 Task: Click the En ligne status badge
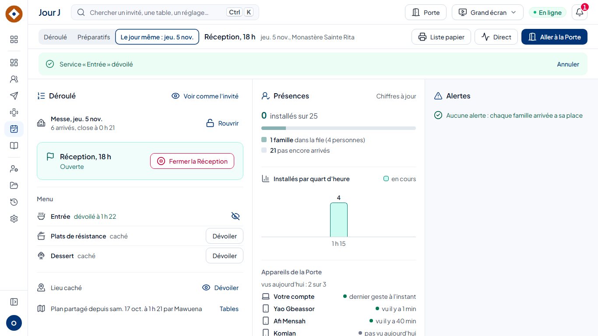(x=548, y=12)
